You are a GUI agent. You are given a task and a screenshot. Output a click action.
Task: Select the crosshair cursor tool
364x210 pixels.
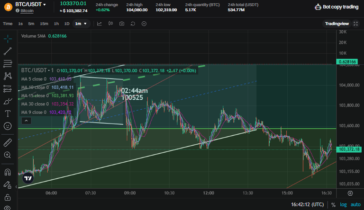pyautogui.click(x=8, y=39)
